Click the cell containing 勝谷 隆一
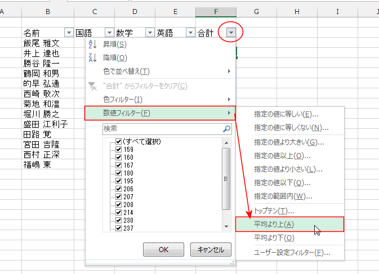Screen dimensions: 379x274 pyautogui.click(x=48, y=64)
